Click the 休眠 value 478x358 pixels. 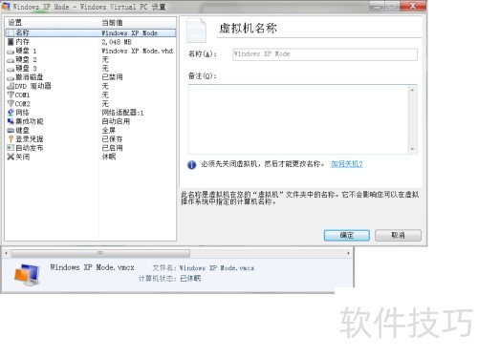[x=109, y=157]
